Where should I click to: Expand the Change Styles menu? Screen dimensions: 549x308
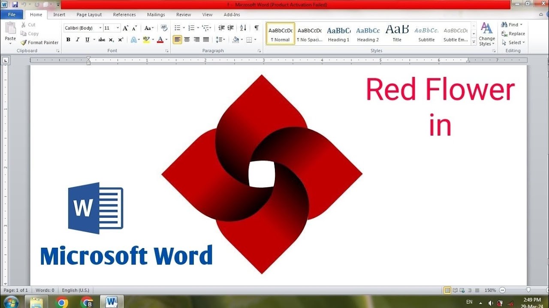486,34
